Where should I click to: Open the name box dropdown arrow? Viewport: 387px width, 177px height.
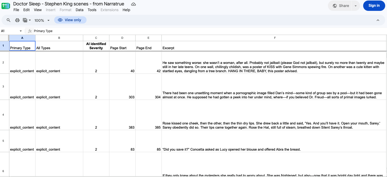[x=21, y=31]
